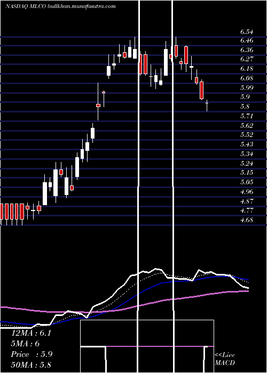Select the 5.8 price axis label
Image resolution: width=267 pixels, height=373 pixels.
coord(245,107)
